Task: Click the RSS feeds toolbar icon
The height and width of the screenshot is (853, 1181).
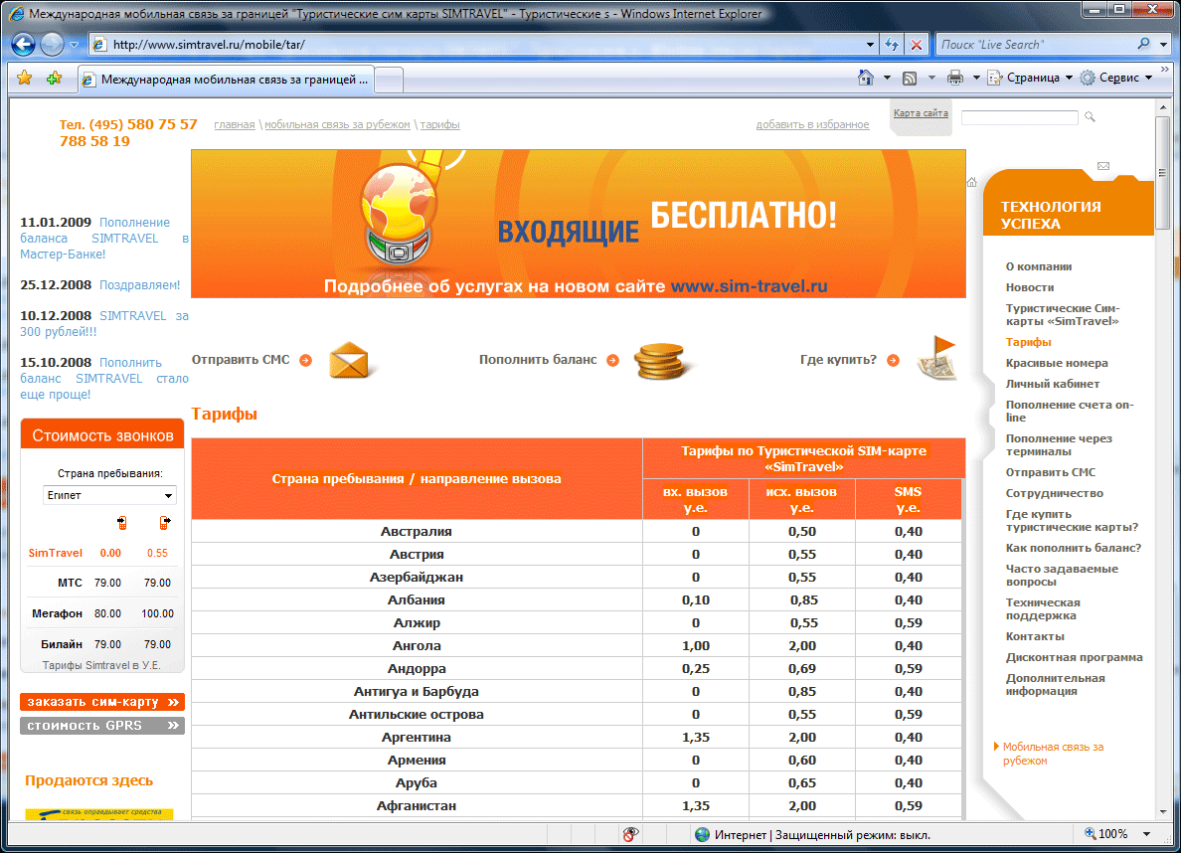Action: 910,78
